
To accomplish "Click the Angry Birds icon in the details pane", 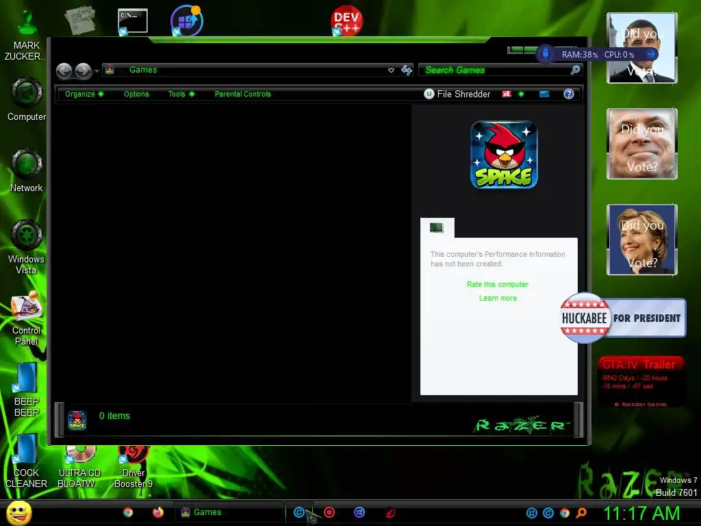I will (77, 421).
